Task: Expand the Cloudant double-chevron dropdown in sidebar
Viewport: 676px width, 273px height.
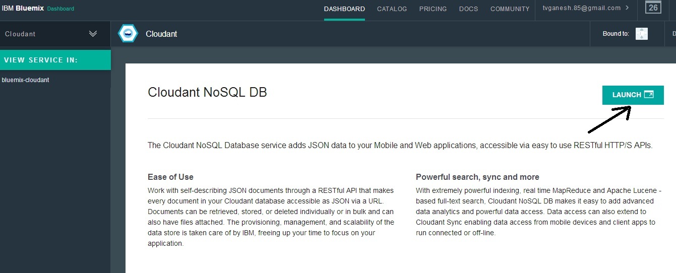Action: point(93,34)
